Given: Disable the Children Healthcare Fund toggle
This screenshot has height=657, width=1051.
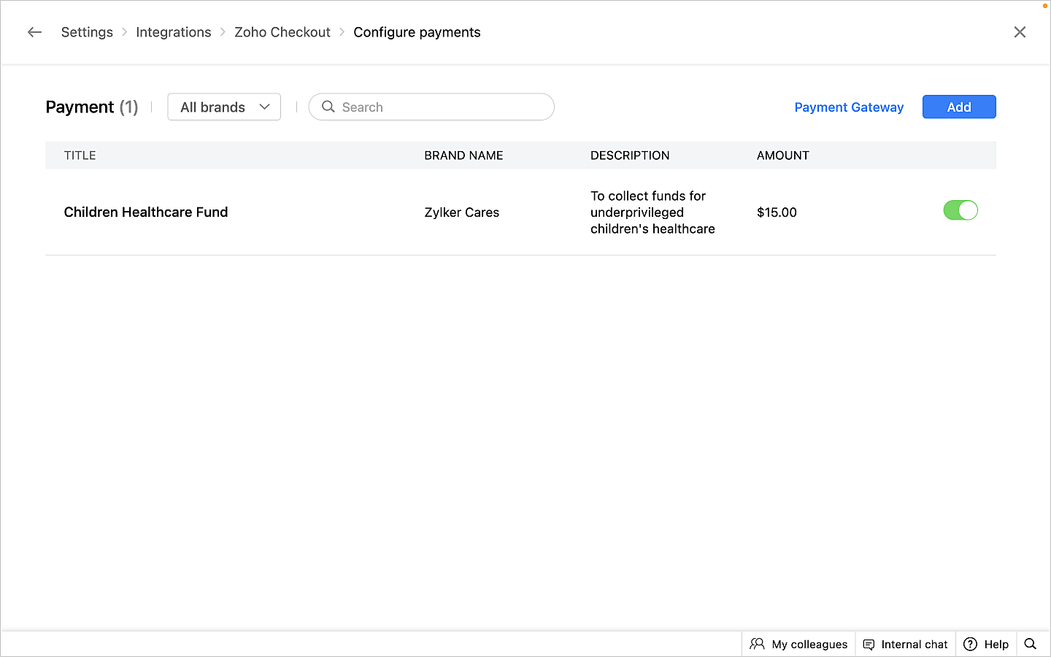Looking at the screenshot, I should pos(960,211).
